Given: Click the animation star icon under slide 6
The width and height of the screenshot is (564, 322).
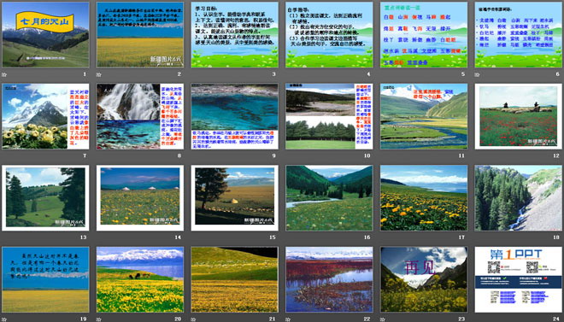Looking at the screenshot, I should [477, 75].
